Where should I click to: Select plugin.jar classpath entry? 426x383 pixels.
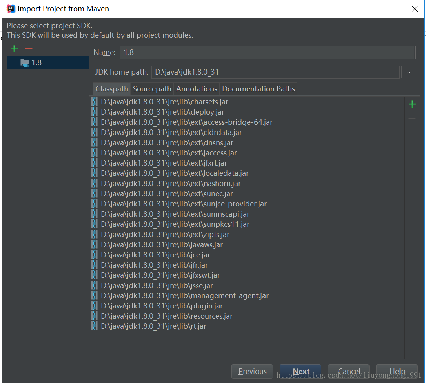pyautogui.click(x=247, y=306)
